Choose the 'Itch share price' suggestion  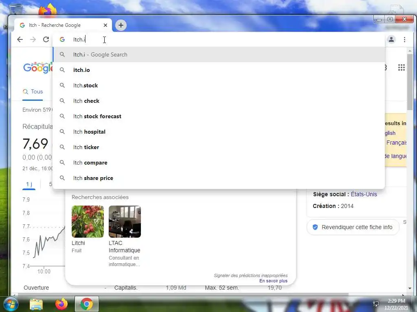point(219,178)
